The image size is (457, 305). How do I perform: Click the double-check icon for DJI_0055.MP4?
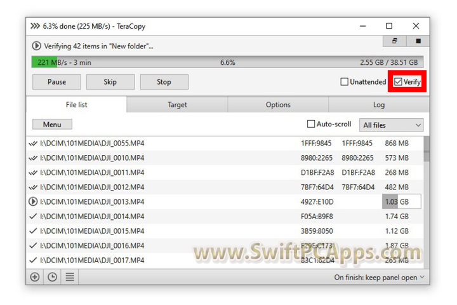point(33,144)
